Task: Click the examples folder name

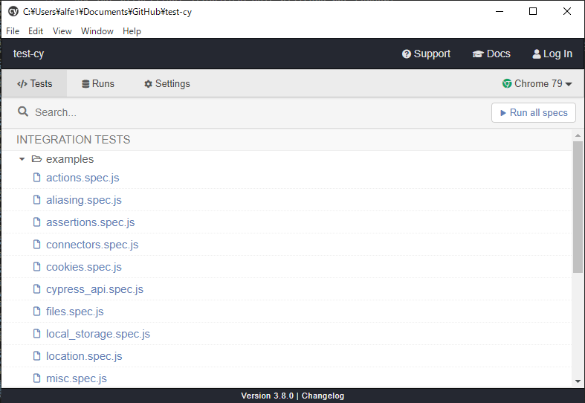Action: [70, 159]
